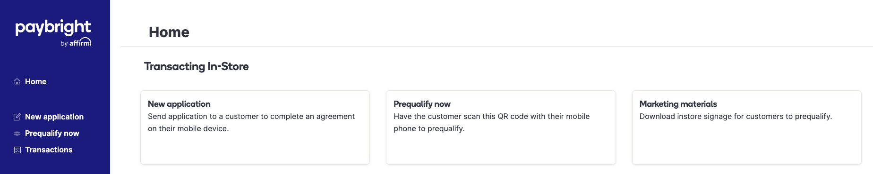This screenshot has height=174, width=873.
Task: Click the "New application" card title
Action: coord(179,104)
